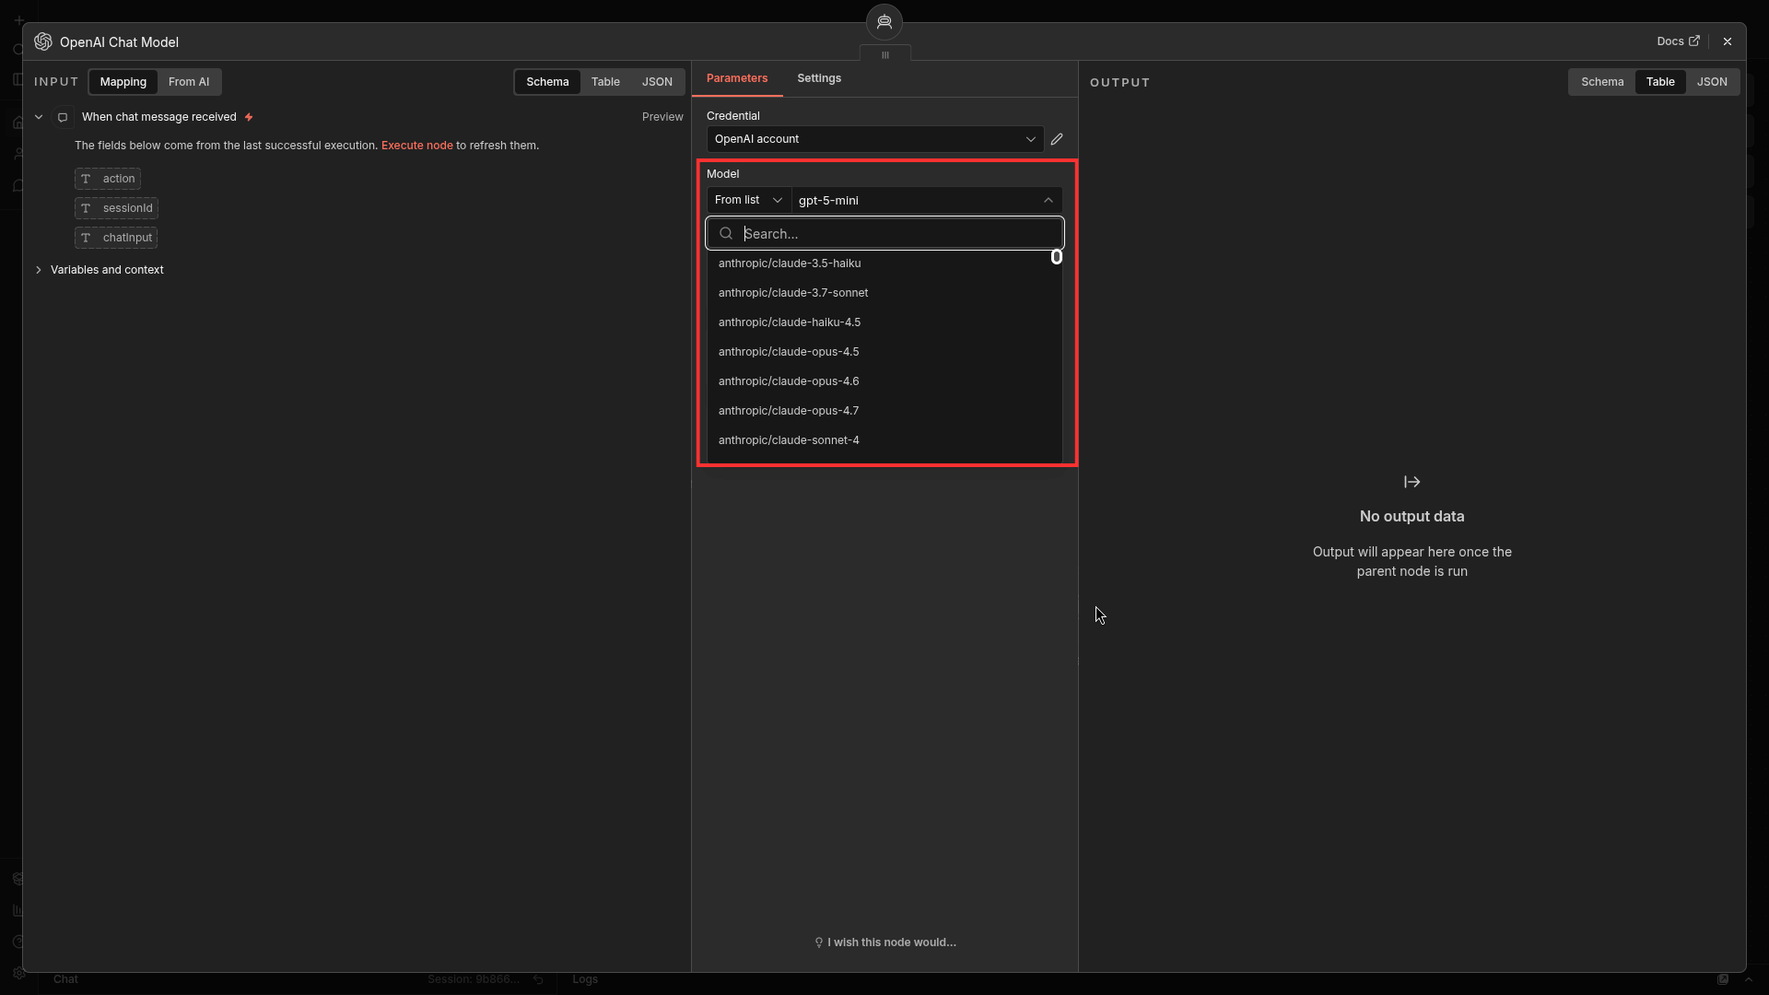The image size is (1769, 995).
Task: Click the text type icon beside chatInput
Action: pos(86,238)
